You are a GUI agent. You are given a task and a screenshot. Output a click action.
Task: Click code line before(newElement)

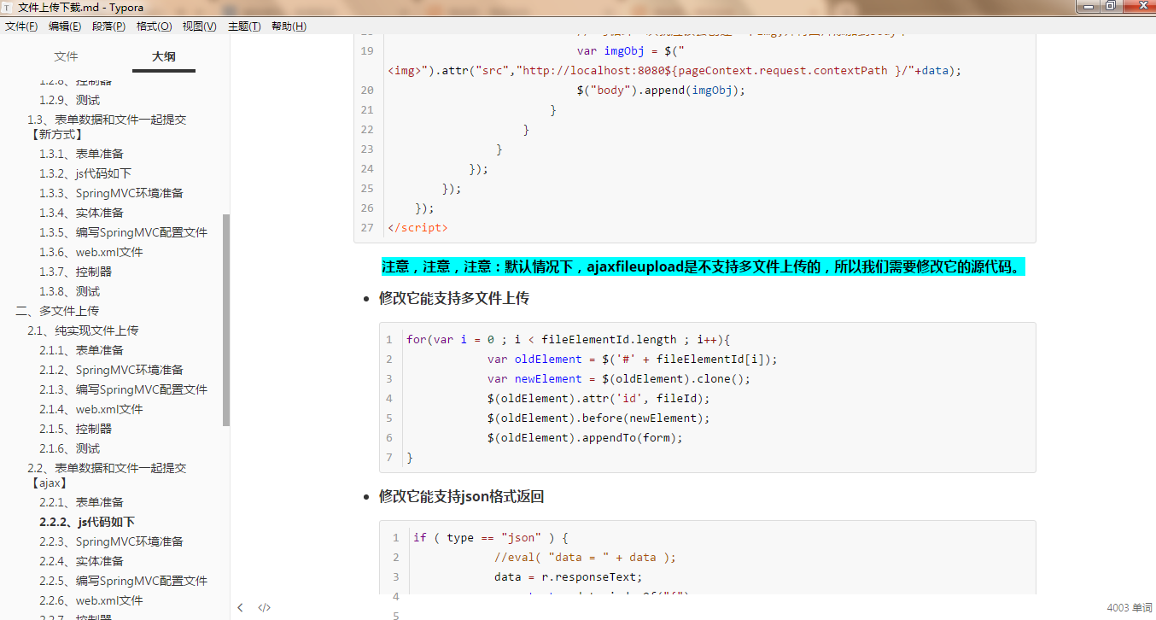[x=598, y=418]
